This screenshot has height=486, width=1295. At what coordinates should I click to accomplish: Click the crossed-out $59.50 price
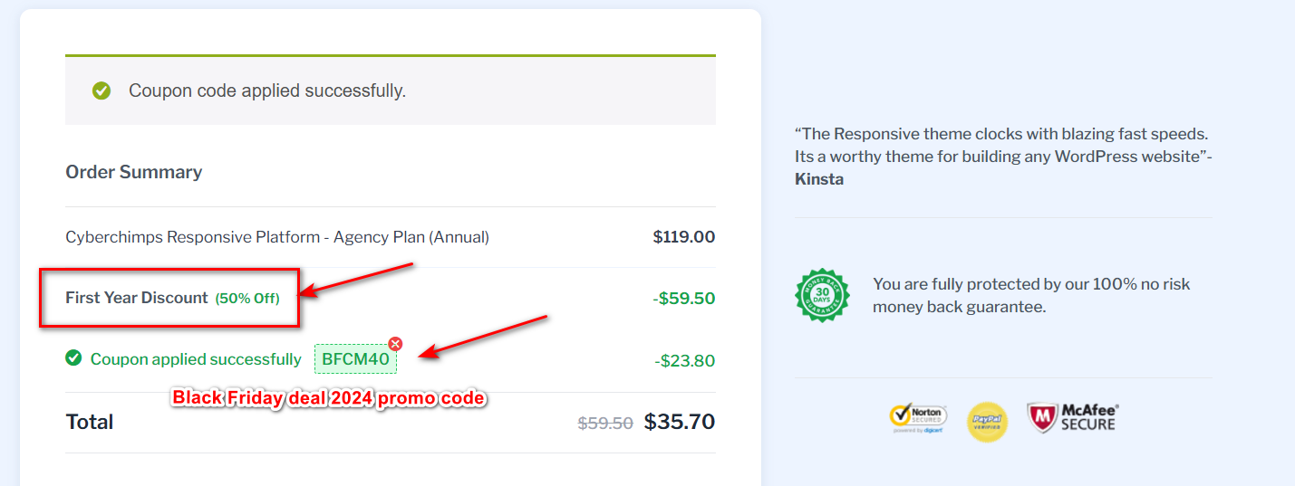point(605,423)
